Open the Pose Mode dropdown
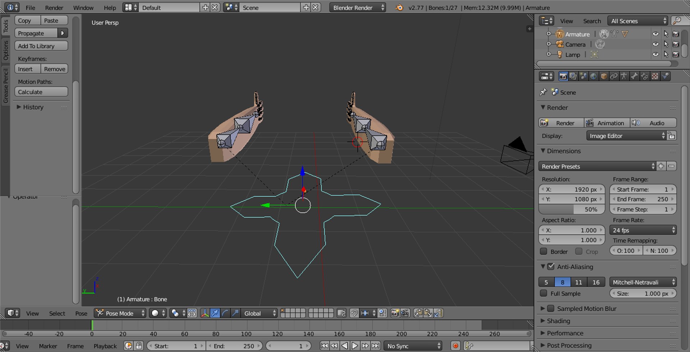This screenshot has height=352, width=690. [x=120, y=313]
